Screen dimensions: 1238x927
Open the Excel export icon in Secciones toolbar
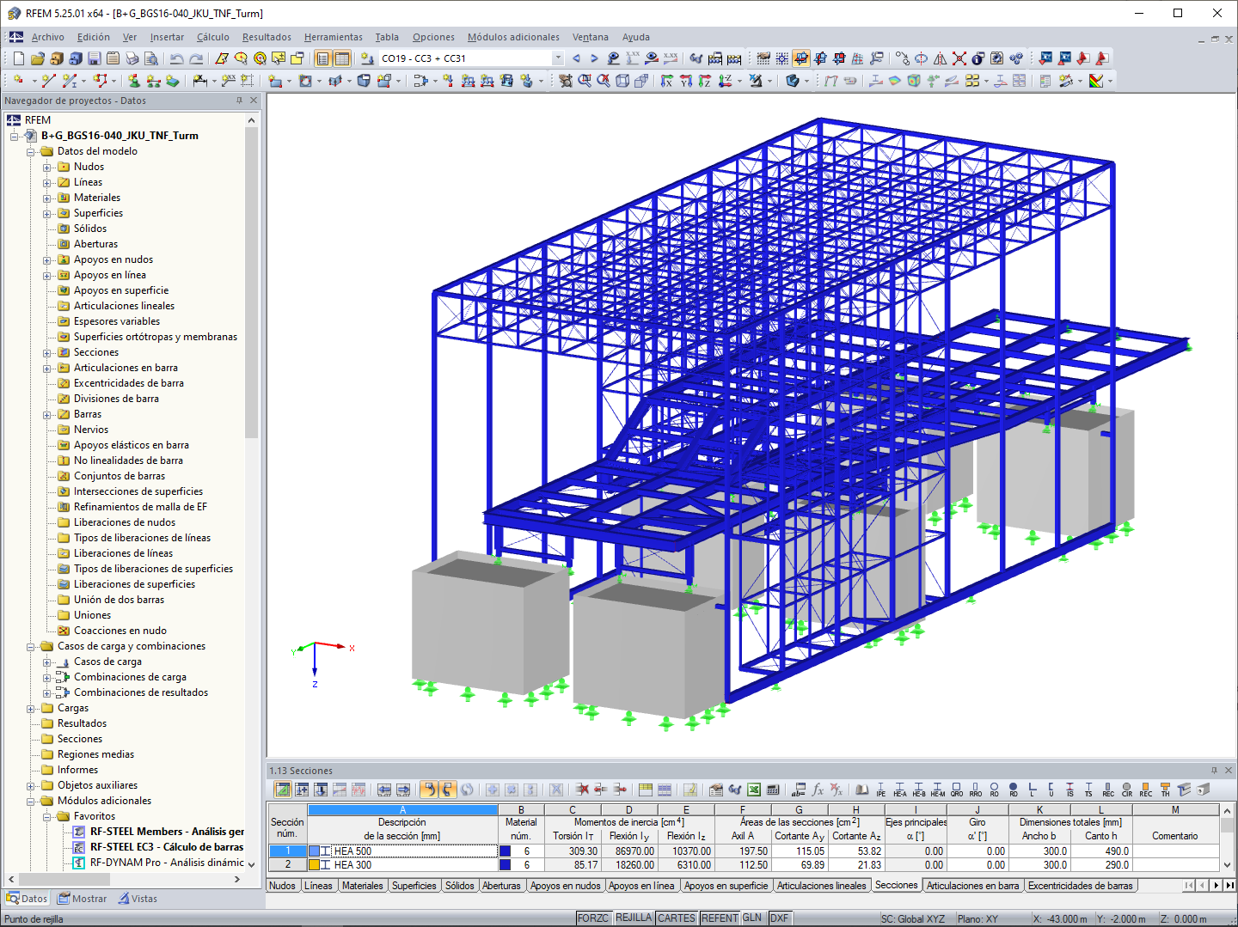(754, 790)
